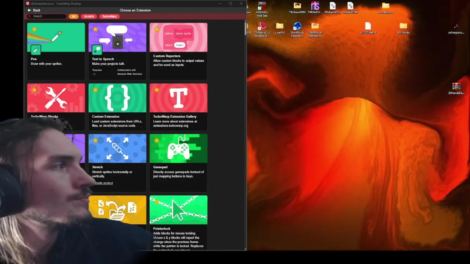
Task: Open the sd-webui folder on desktop
Action: [386, 8]
